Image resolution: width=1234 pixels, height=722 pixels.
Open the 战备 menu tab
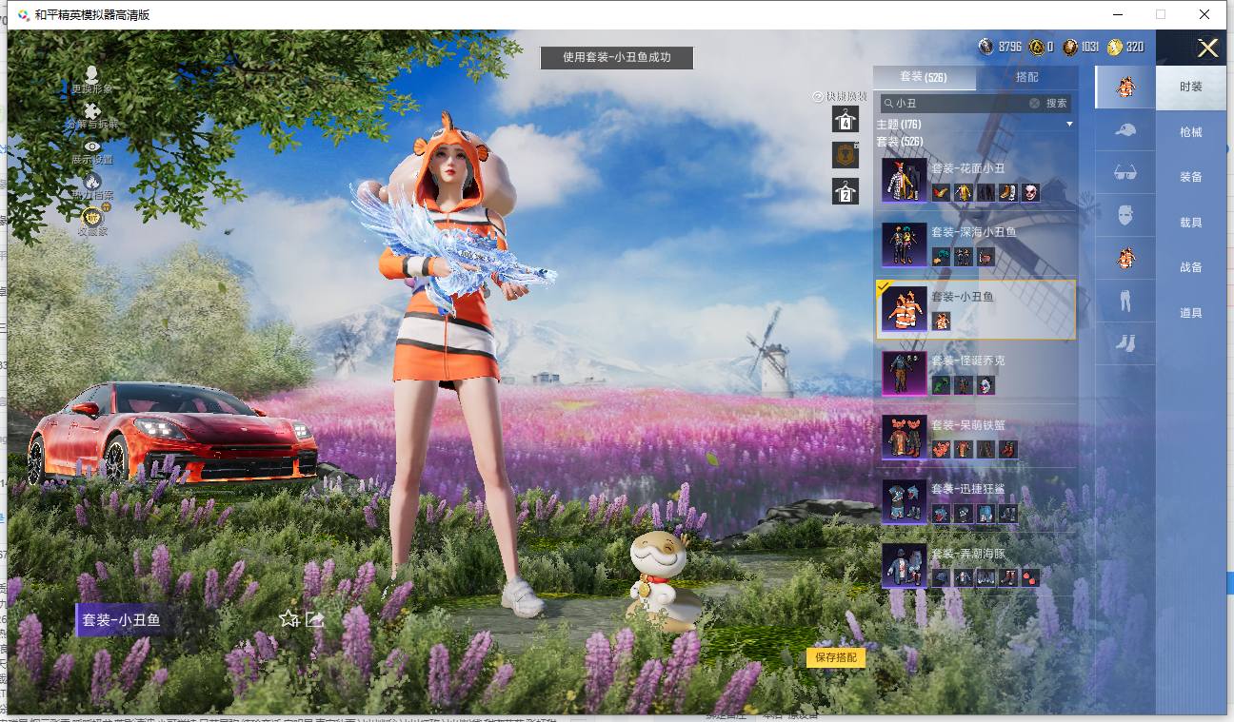pyautogui.click(x=1191, y=267)
